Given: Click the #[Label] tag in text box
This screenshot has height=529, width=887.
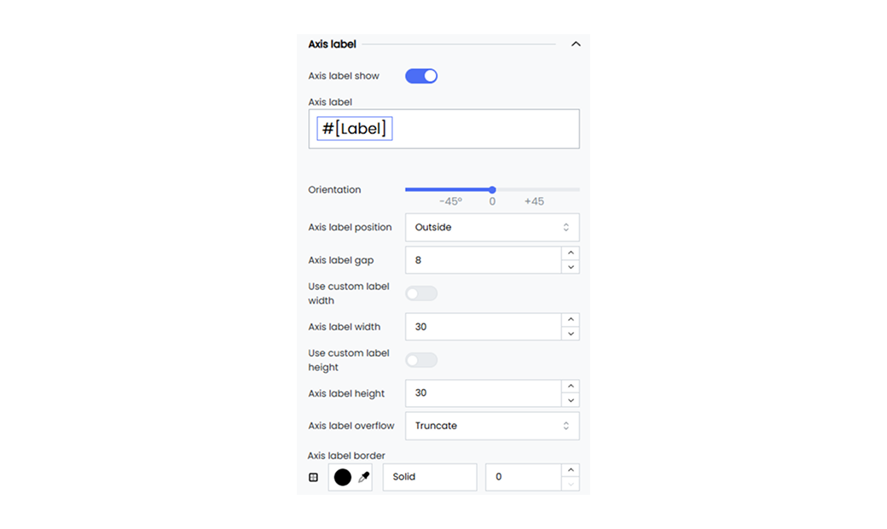Looking at the screenshot, I should click(355, 129).
